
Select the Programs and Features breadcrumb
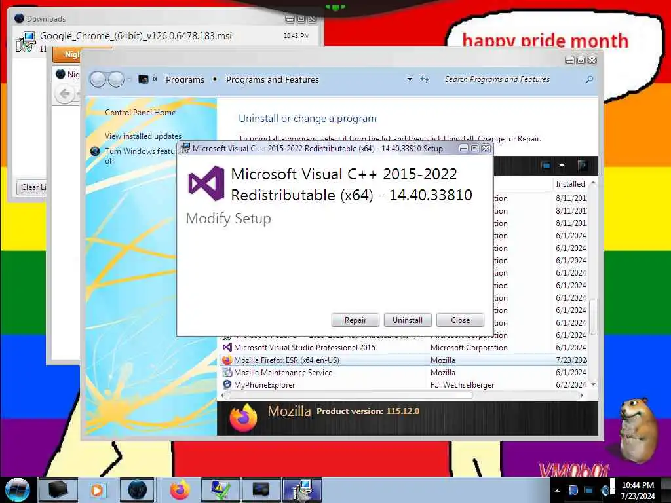[x=273, y=79]
